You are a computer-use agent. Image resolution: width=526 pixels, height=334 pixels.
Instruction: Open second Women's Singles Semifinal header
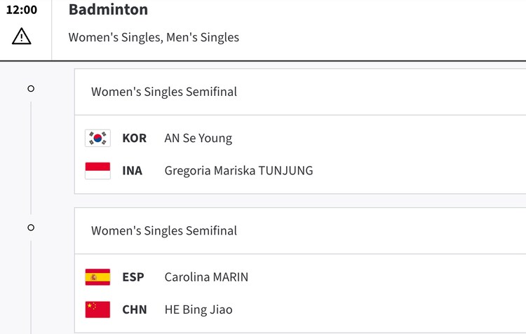pyautogui.click(x=164, y=230)
